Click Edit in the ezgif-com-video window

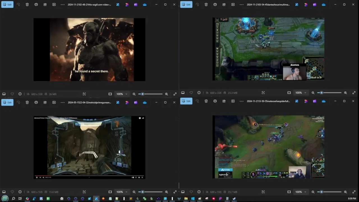pyautogui.click(x=7, y=4)
